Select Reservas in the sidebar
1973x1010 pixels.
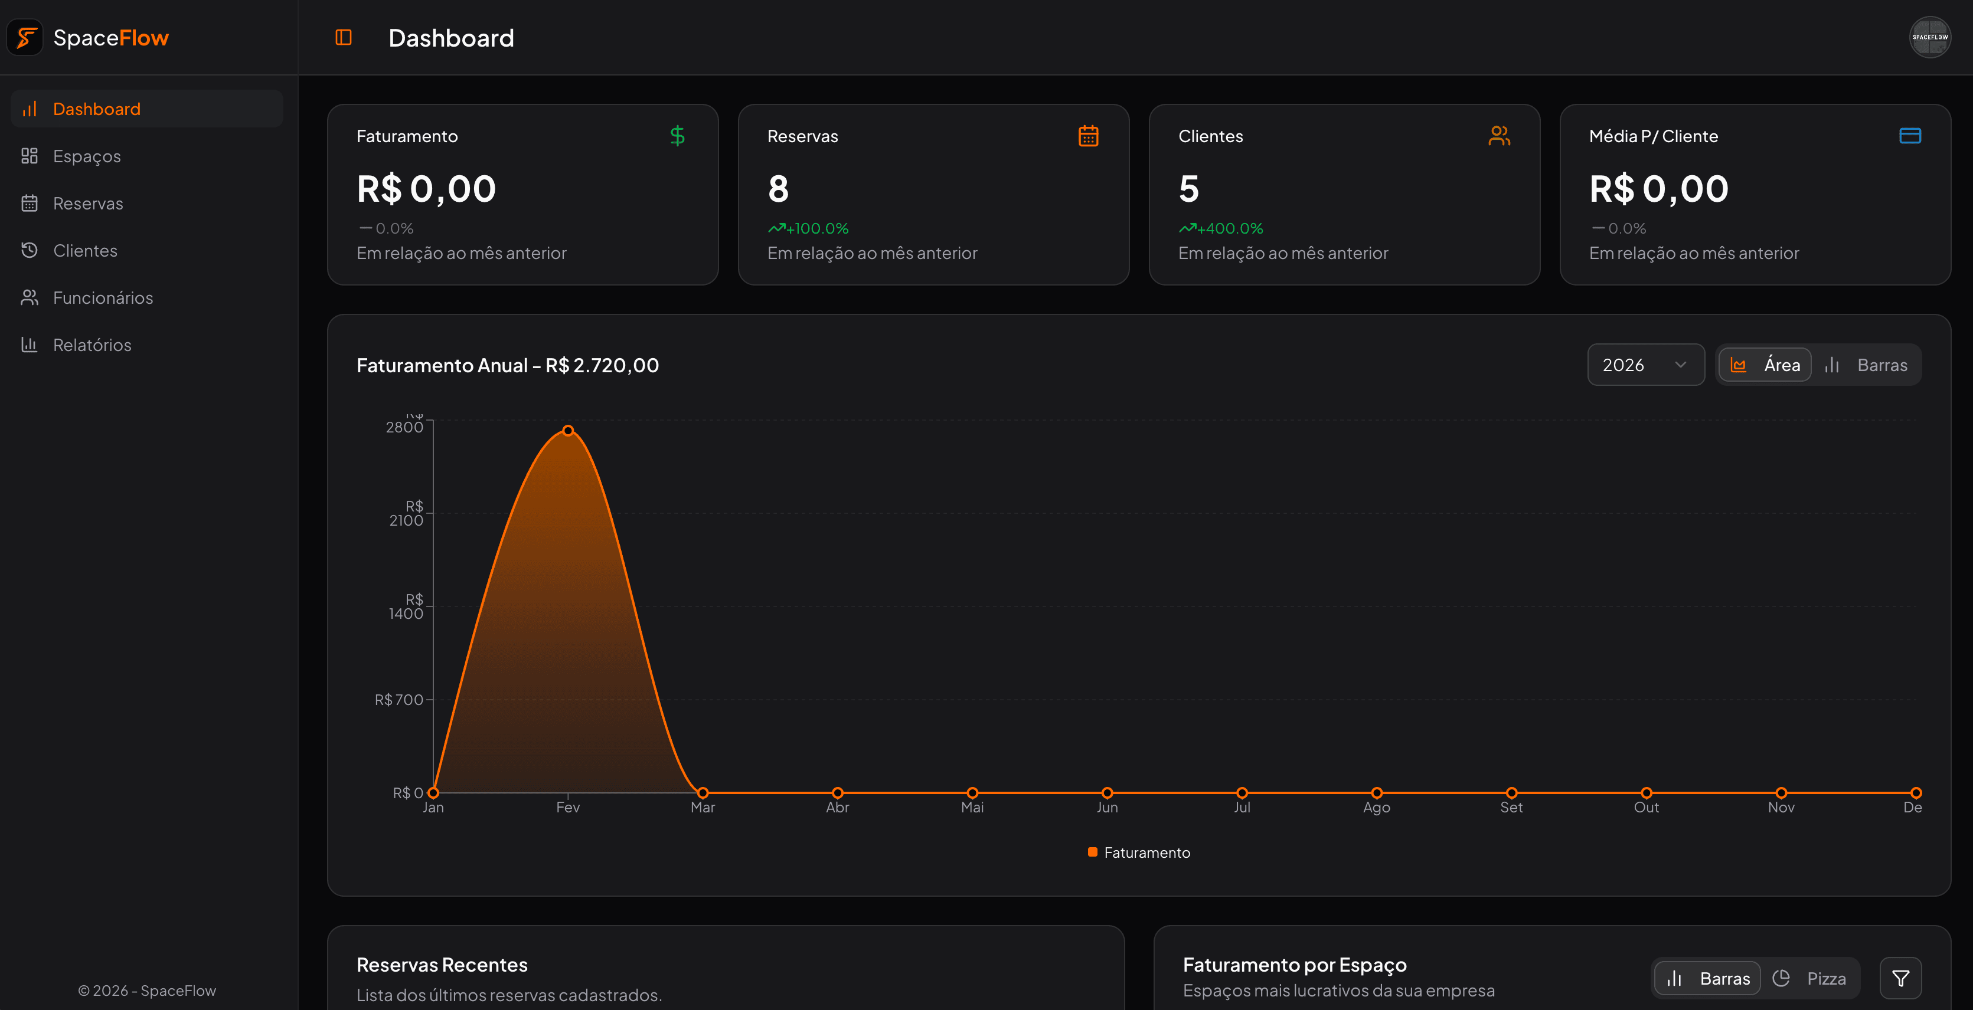click(x=88, y=203)
